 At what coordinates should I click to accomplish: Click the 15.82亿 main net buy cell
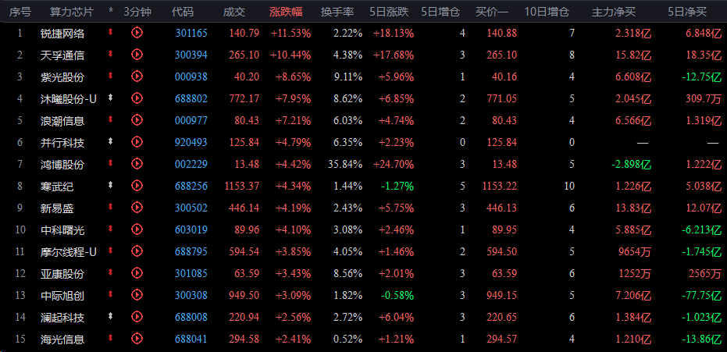point(633,55)
